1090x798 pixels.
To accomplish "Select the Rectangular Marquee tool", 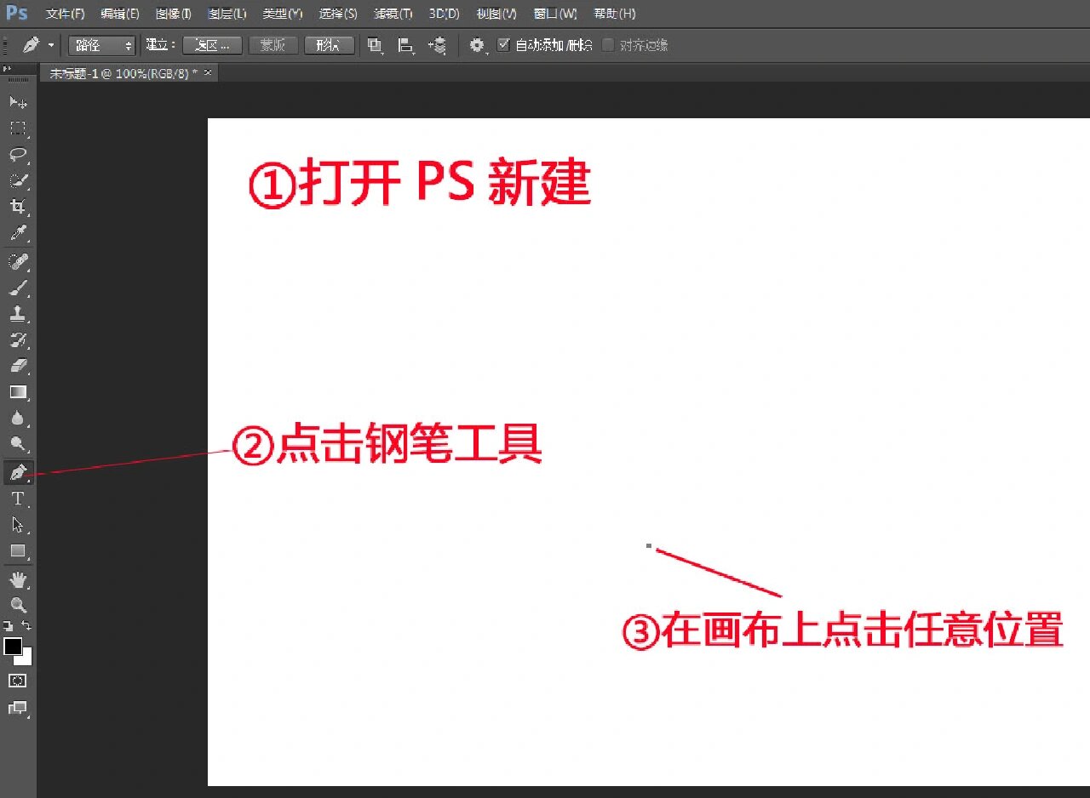I will click(x=18, y=129).
